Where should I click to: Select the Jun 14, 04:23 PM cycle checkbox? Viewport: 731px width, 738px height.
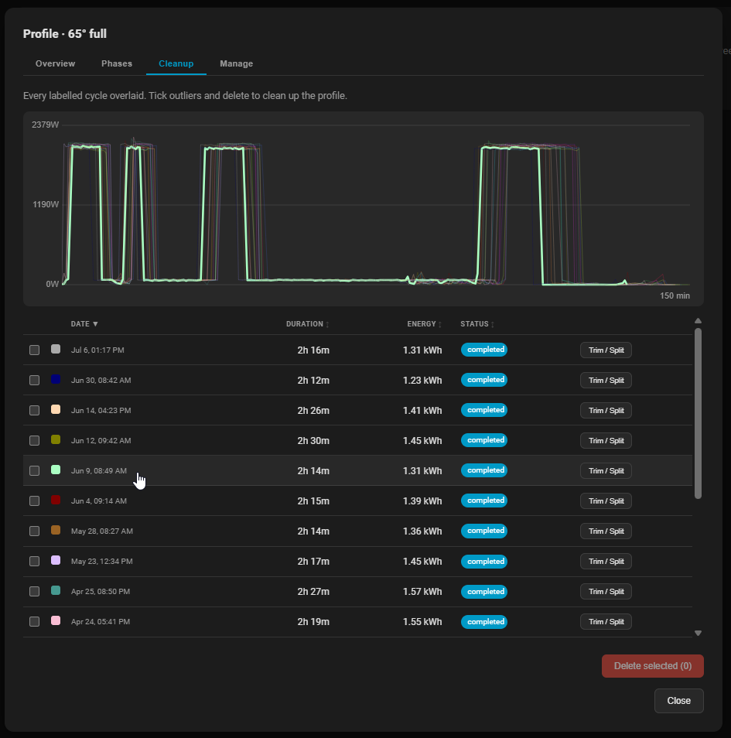coord(34,411)
